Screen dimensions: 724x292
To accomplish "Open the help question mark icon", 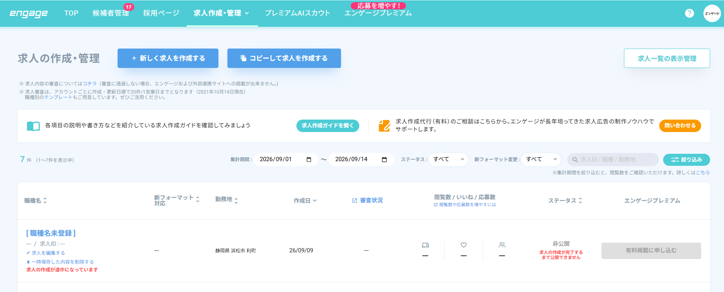I will coord(689,13).
